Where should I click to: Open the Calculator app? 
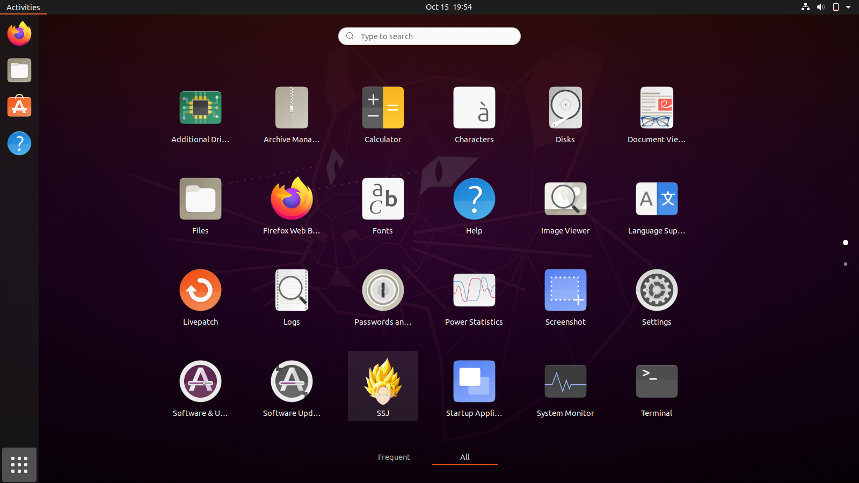coord(383,115)
